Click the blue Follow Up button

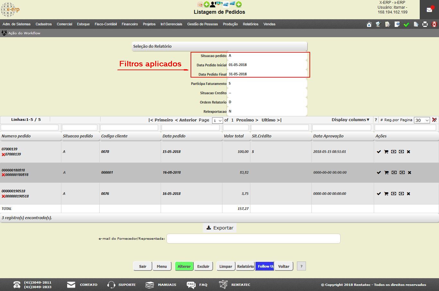(x=264, y=266)
